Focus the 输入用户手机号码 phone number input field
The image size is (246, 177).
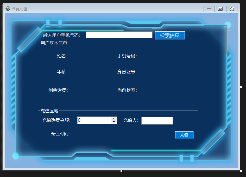[119, 35]
